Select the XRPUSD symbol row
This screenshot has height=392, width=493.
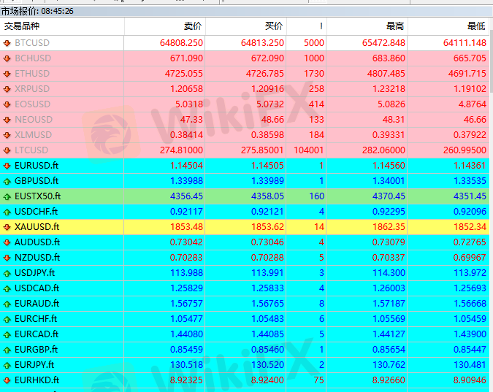[34, 89]
